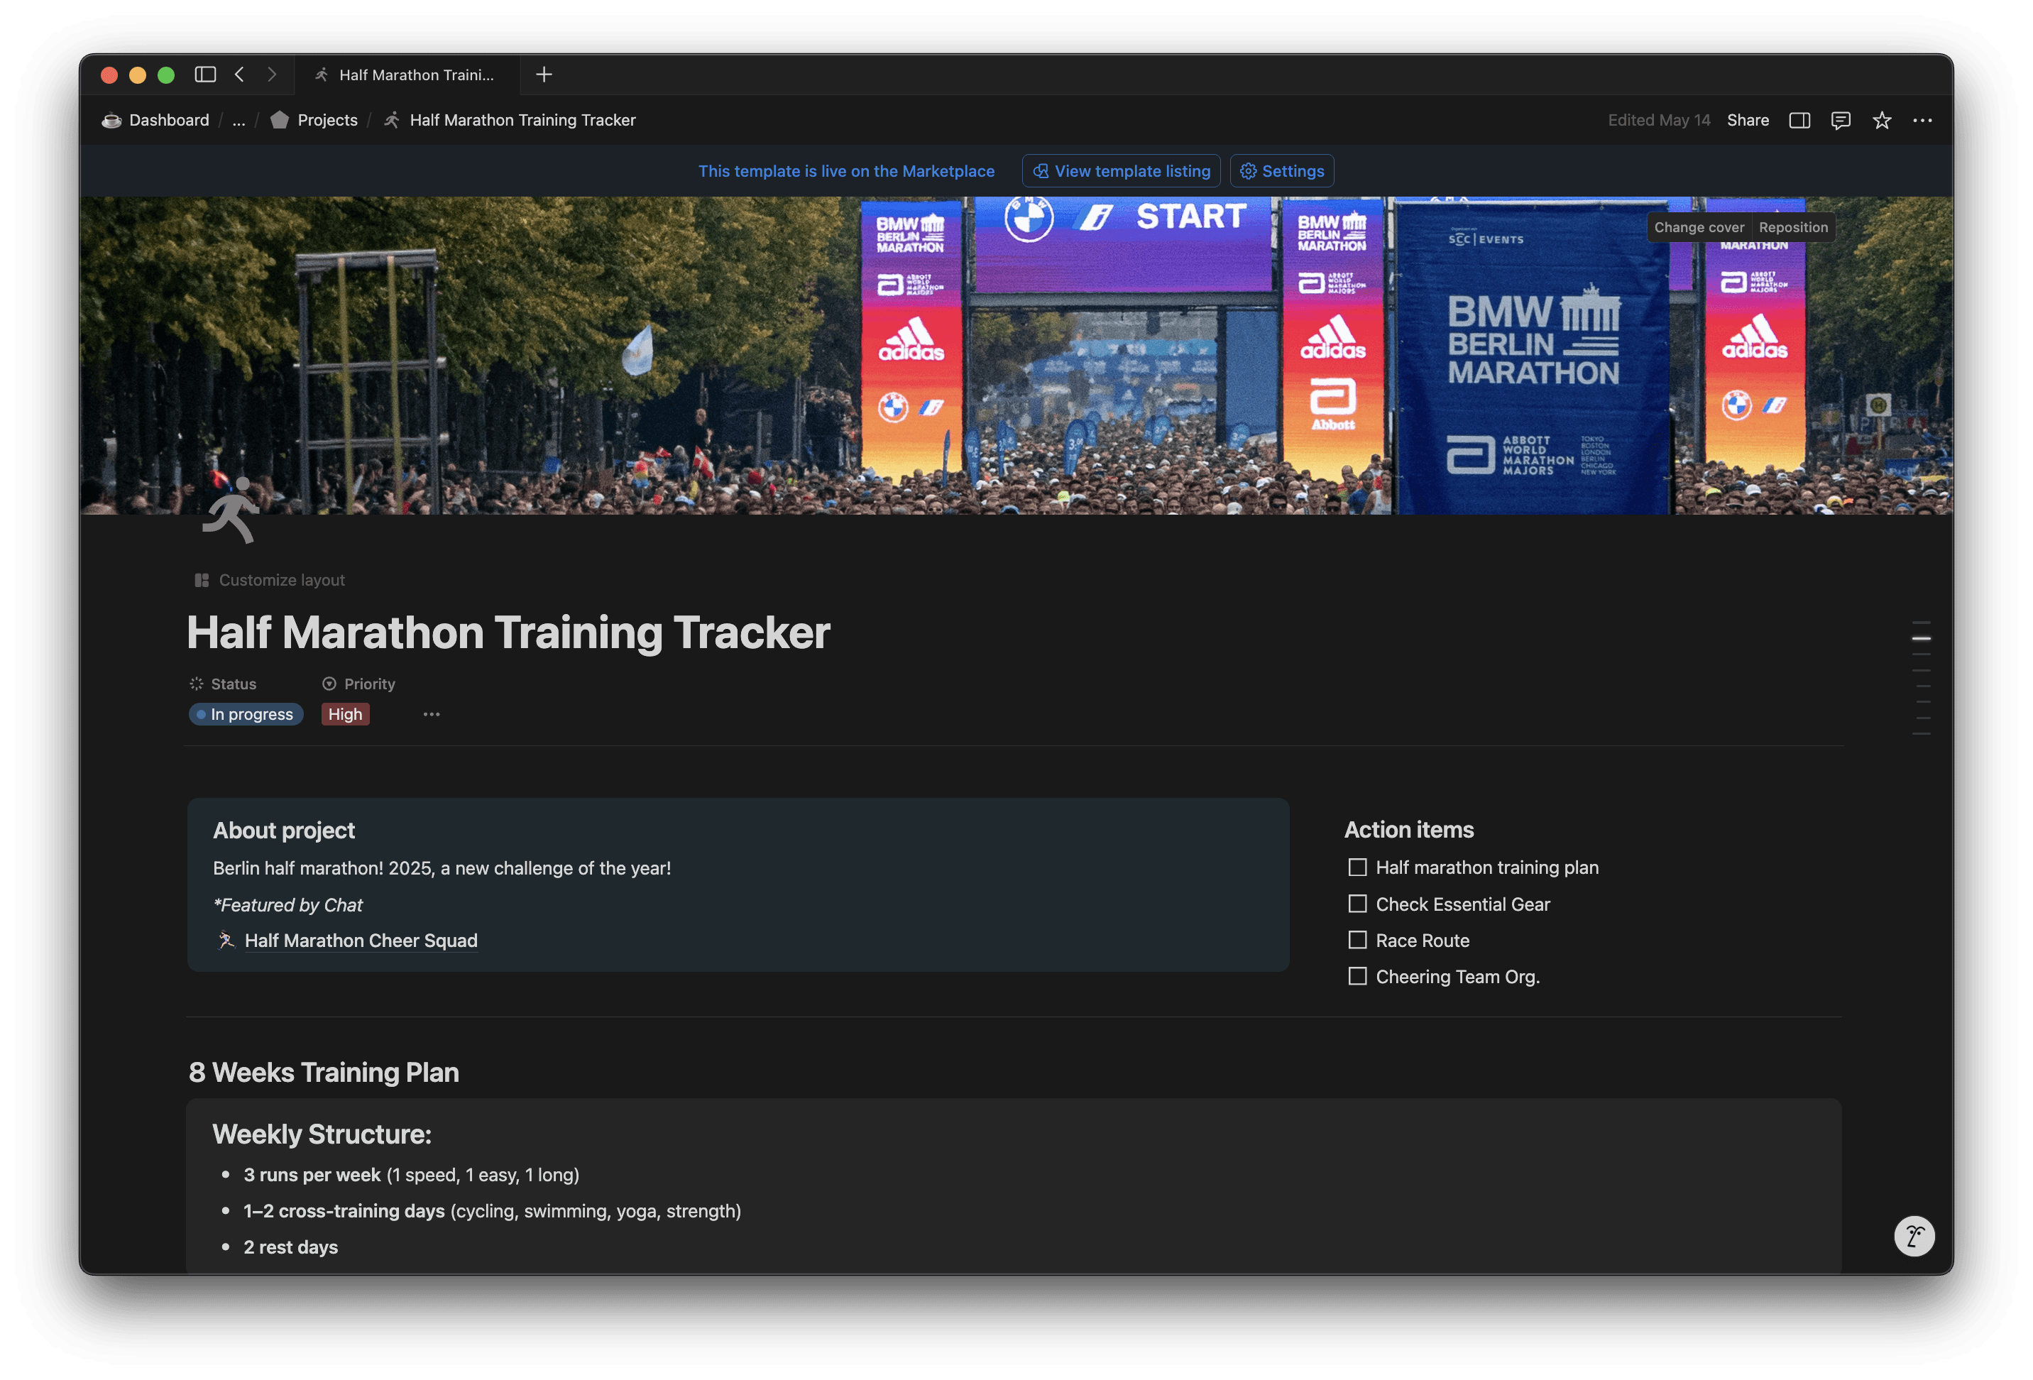Go back with the left chevron
Viewport: 2033px width, 1380px height.
point(240,75)
